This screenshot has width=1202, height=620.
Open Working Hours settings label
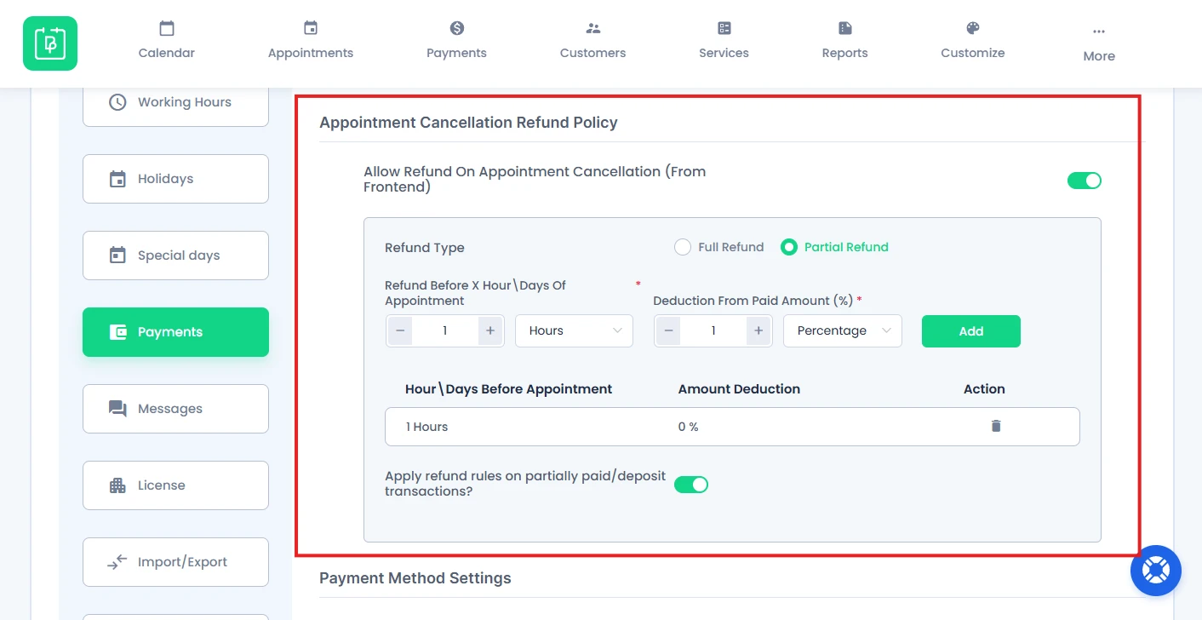(185, 102)
